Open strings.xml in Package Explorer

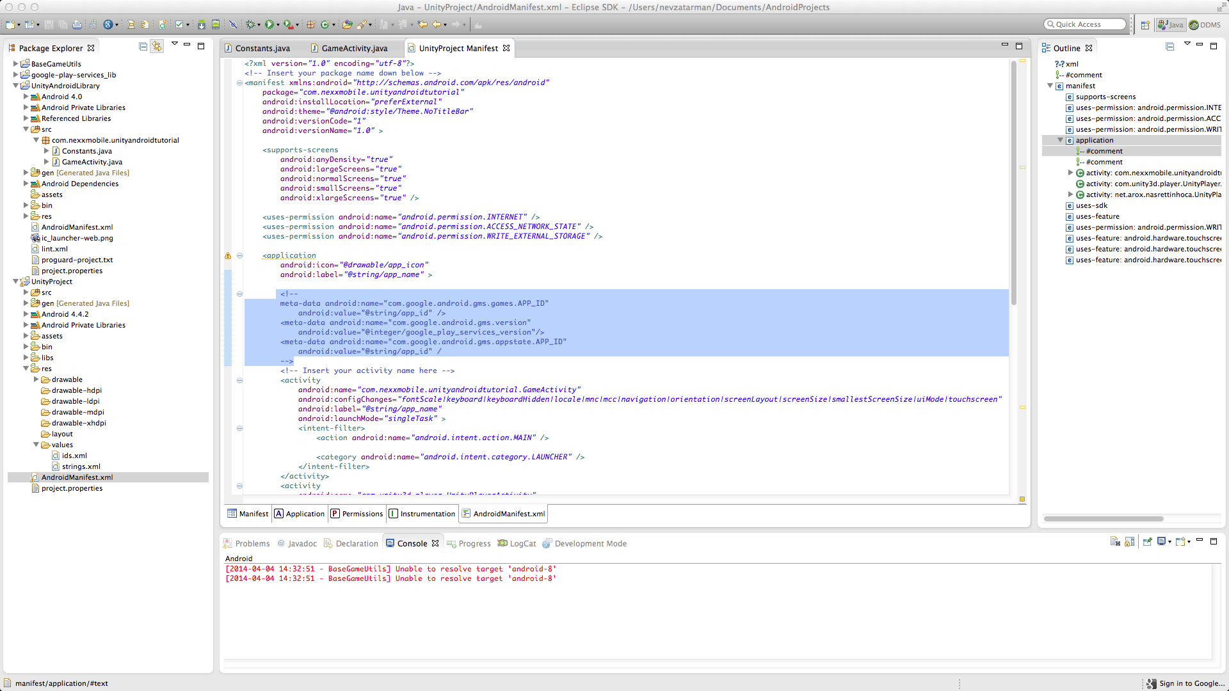pyautogui.click(x=81, y=466)
